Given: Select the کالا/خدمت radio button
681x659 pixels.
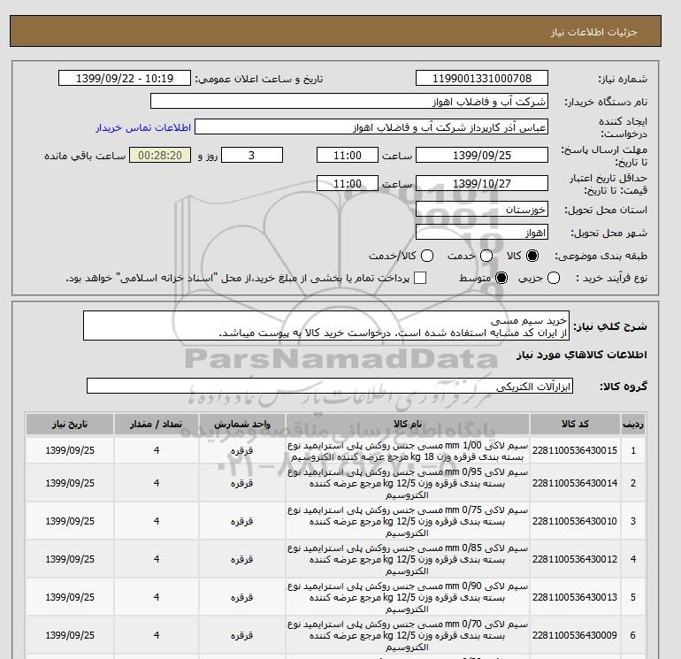Looking at the screenshot, I should (x=427, y=256).
